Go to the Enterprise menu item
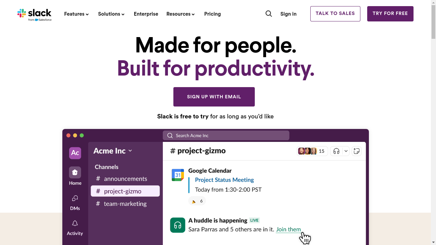This screenshot has height=245, width=436. click(146, 14)
